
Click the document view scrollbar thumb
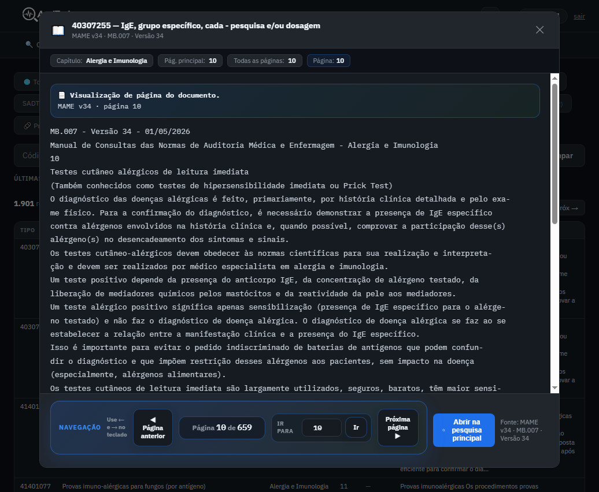[x=554, y=154]
